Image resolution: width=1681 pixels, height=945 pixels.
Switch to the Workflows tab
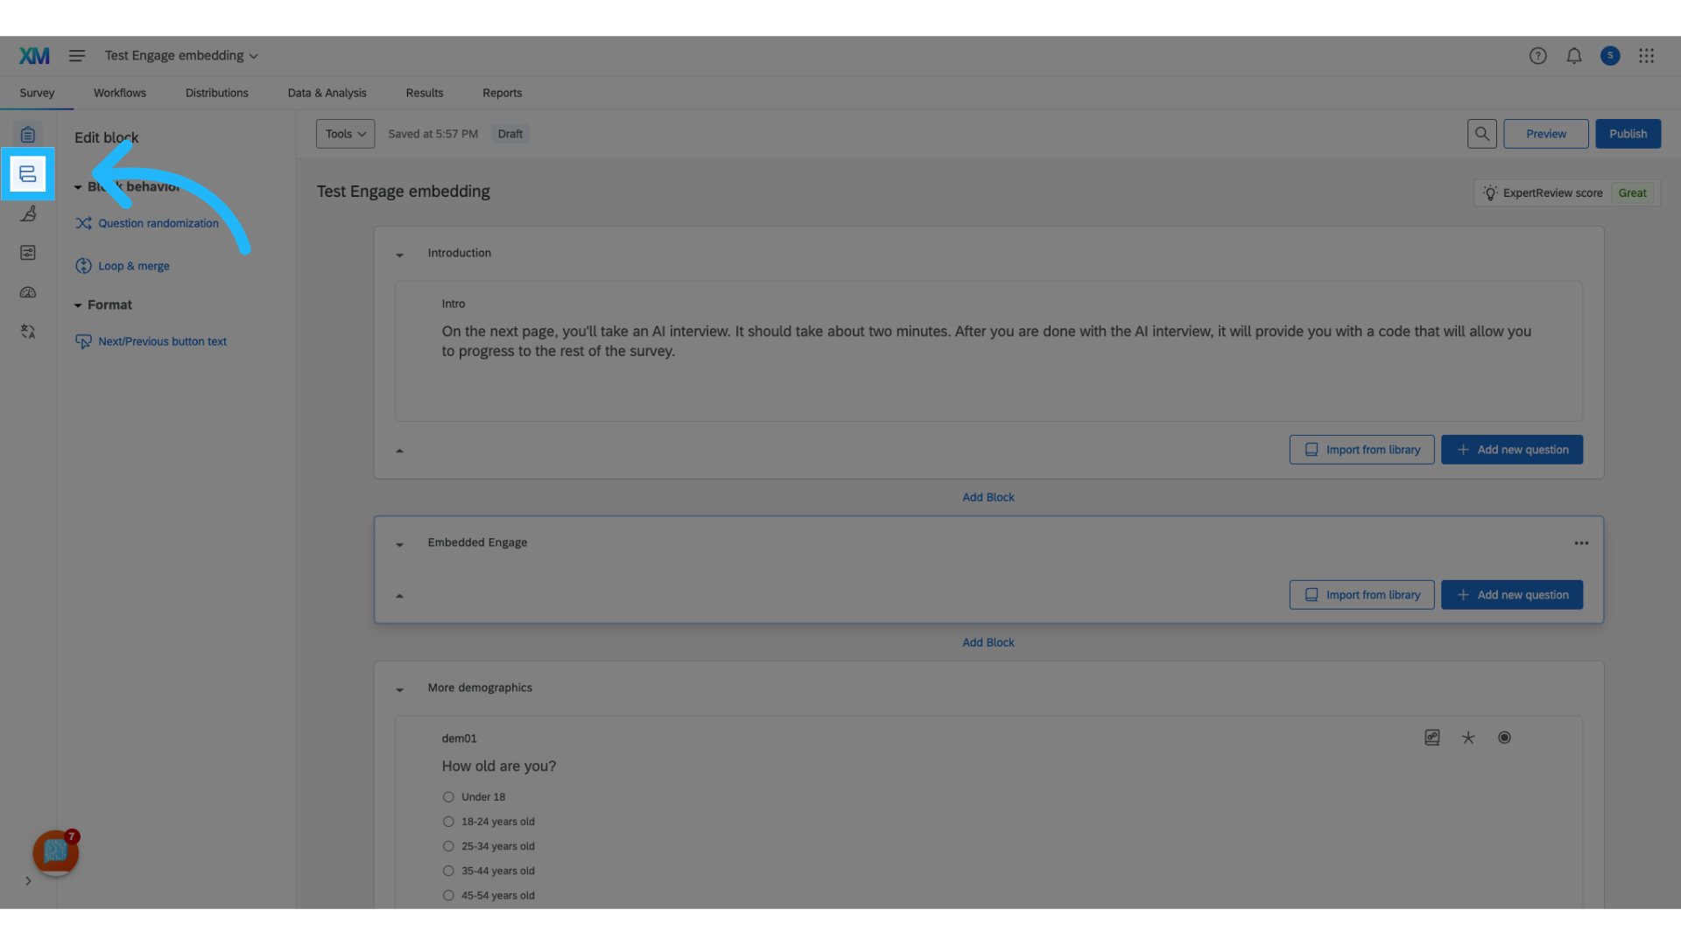(x=120, y=93)
